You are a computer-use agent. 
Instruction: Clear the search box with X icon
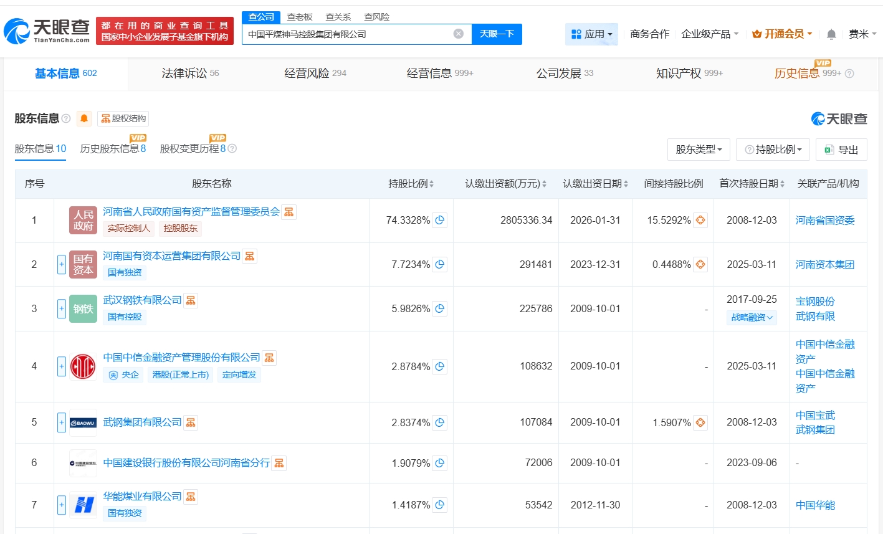[458, 34]
